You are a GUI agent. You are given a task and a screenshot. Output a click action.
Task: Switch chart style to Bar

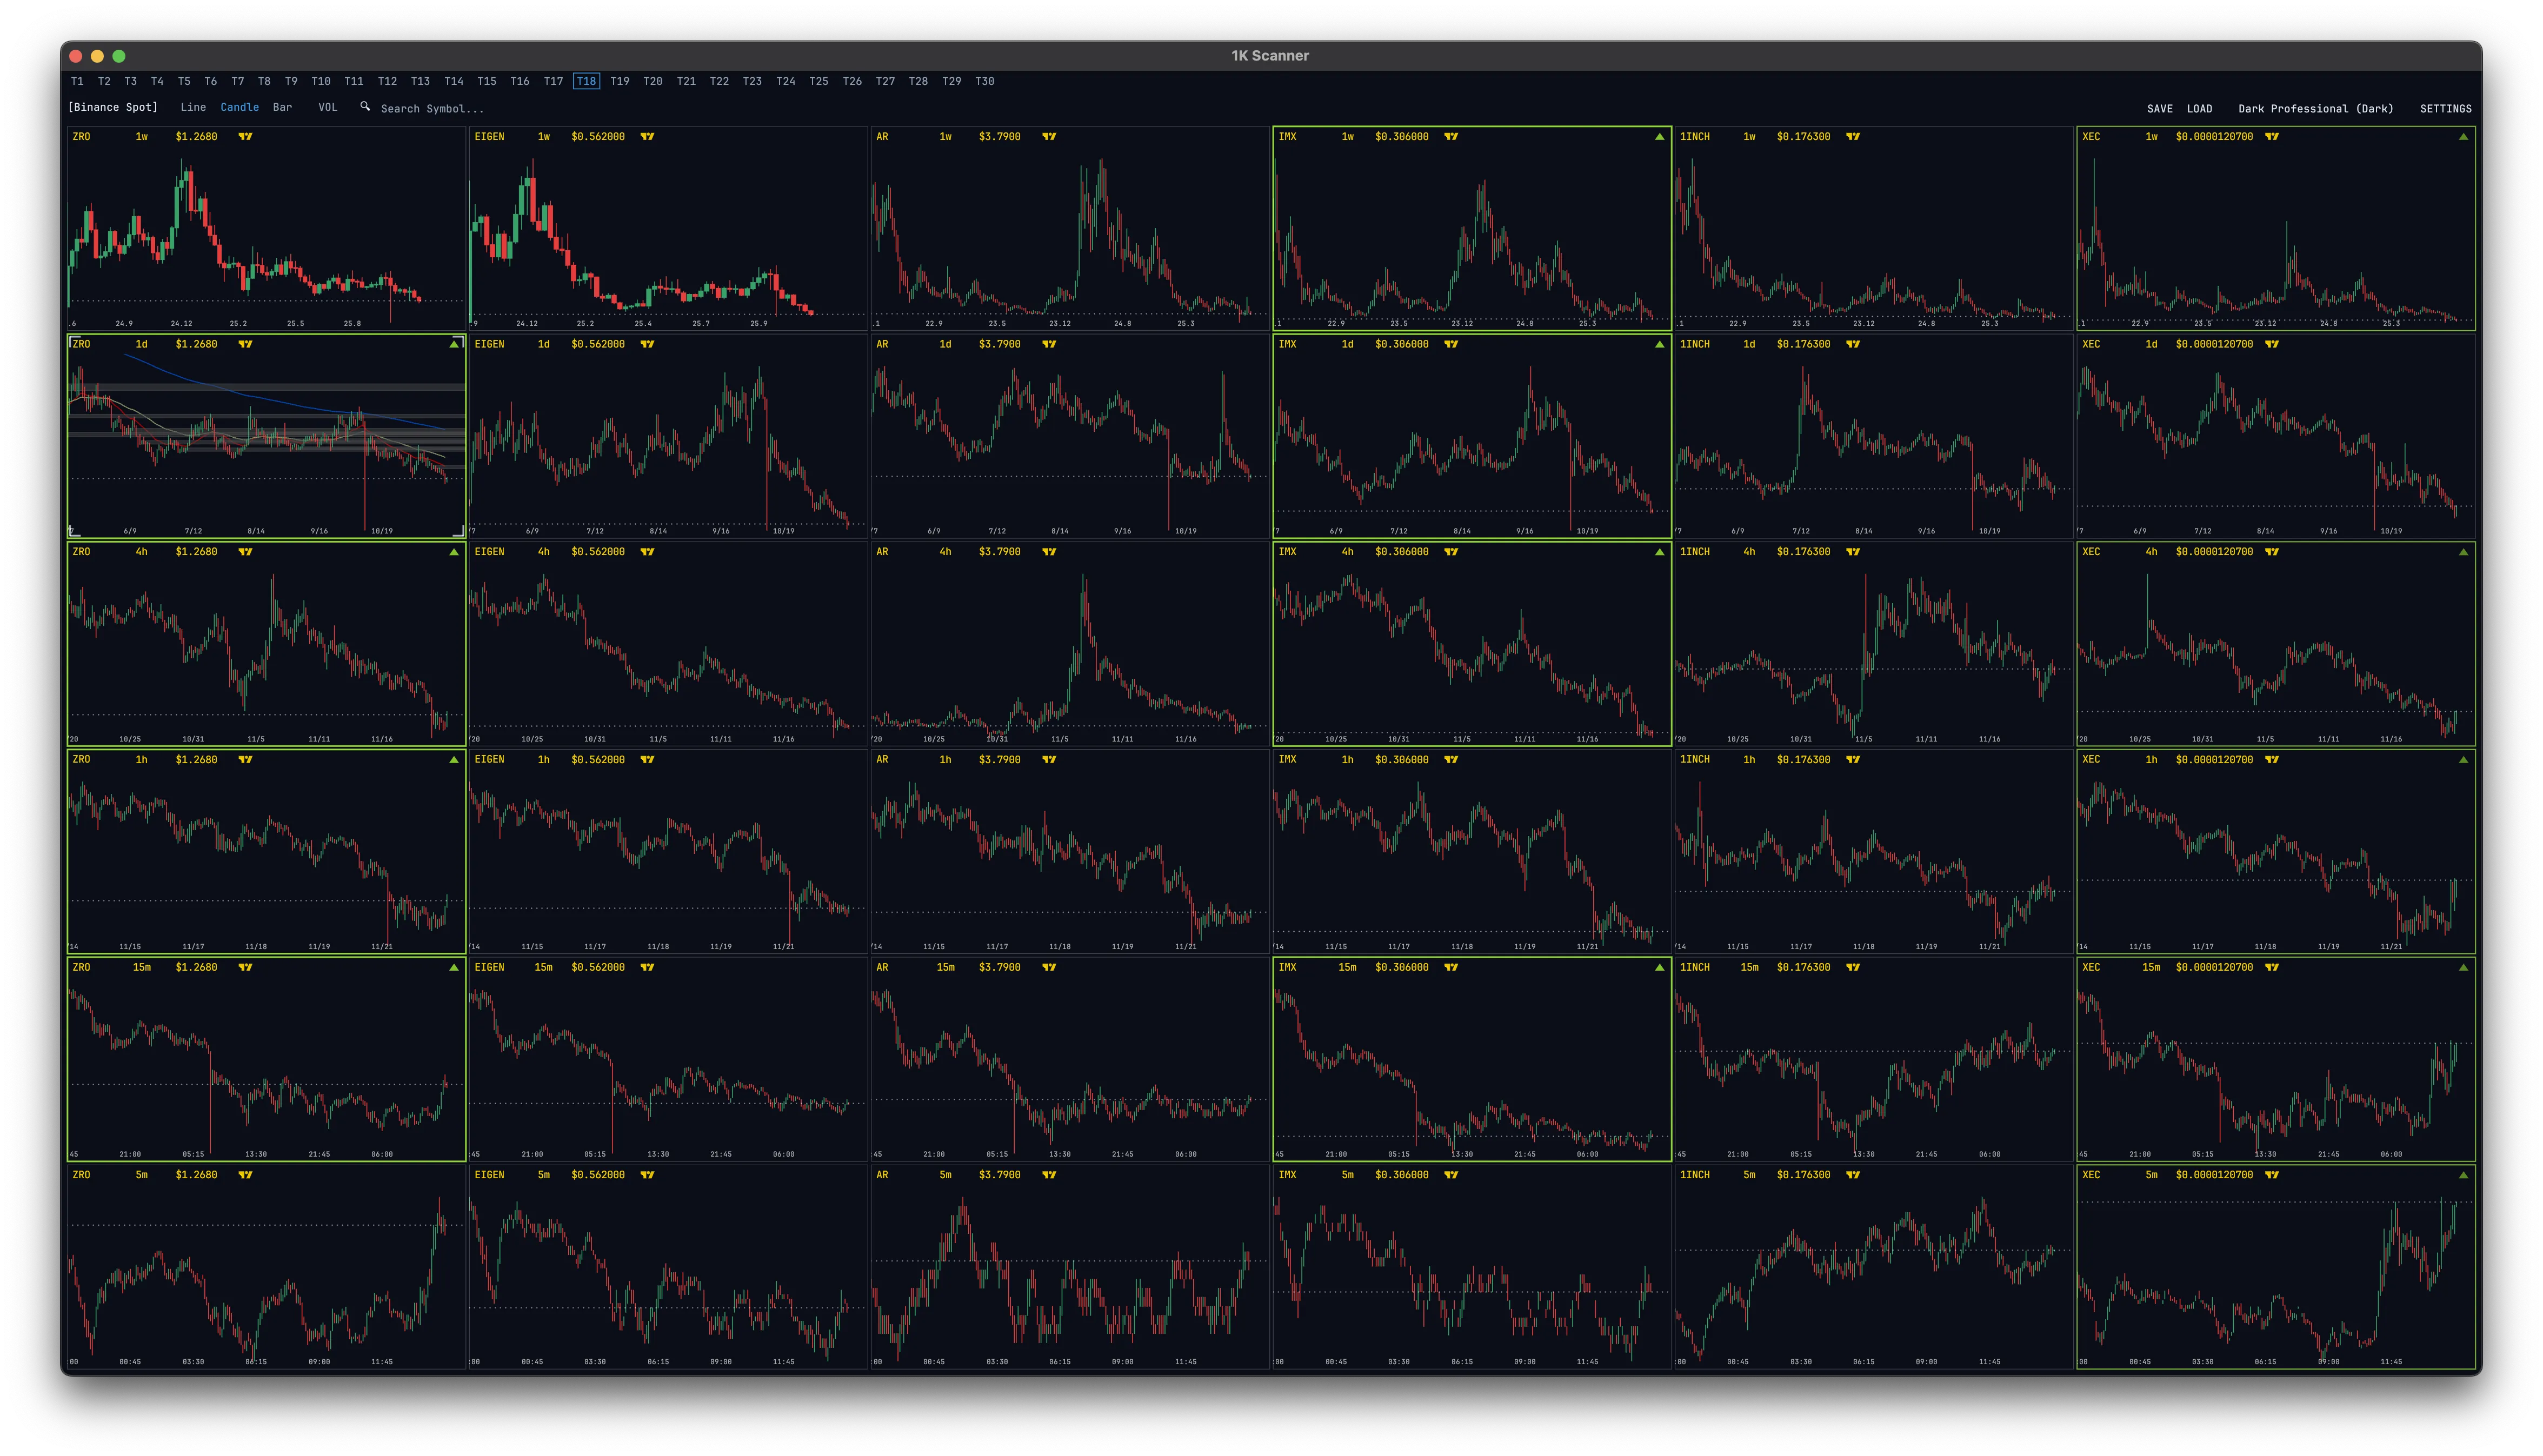(x=283, y=107)
